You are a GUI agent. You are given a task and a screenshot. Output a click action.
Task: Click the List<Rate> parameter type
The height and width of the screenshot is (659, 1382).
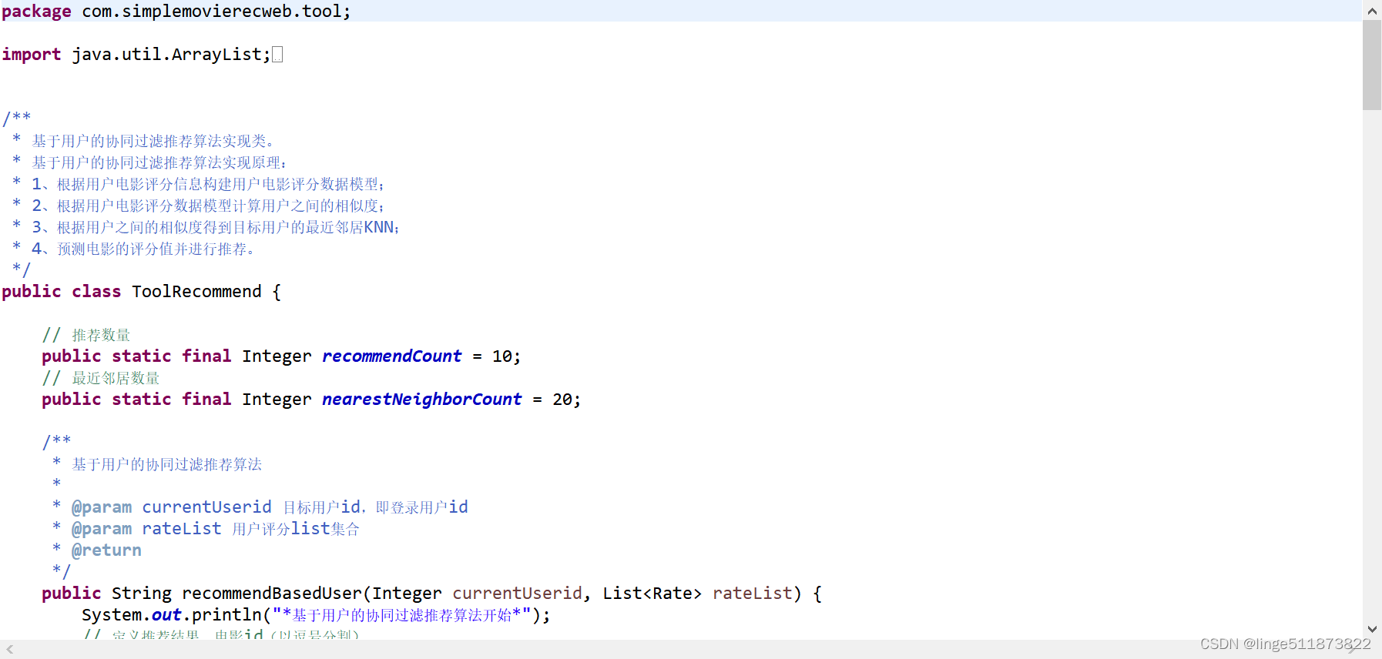[x=652, y=594]
